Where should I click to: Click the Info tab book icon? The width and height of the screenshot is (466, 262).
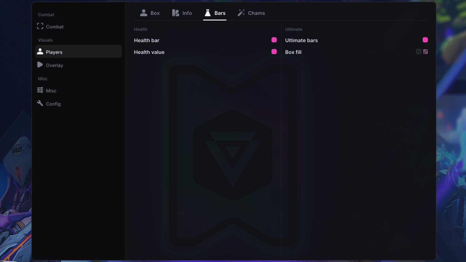(175, 13)
